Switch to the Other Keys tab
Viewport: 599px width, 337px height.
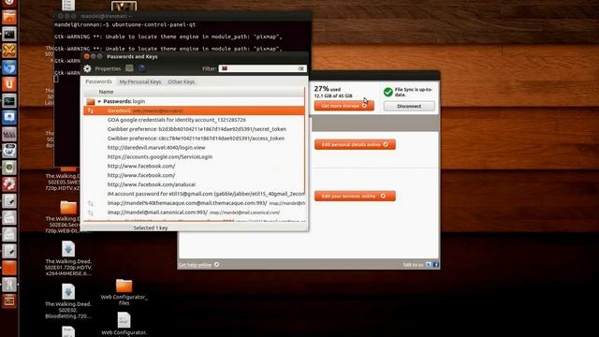[x=181, y=81]
